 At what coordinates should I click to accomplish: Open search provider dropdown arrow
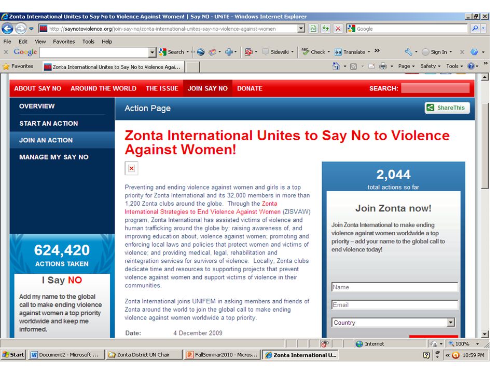pos(483,29)
